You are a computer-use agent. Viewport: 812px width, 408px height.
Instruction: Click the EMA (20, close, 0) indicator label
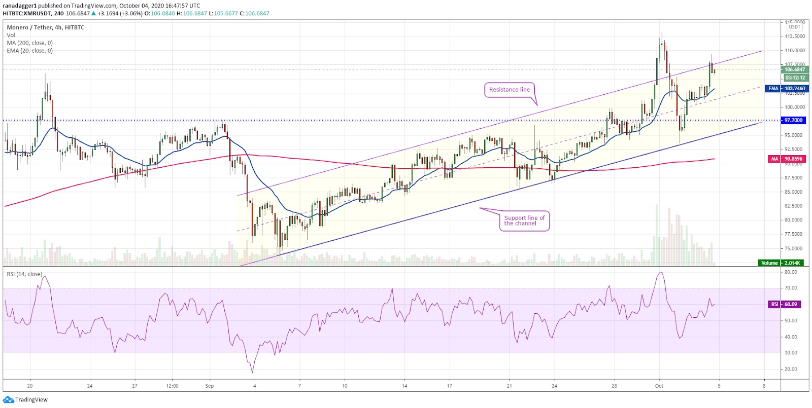[29, 50]
